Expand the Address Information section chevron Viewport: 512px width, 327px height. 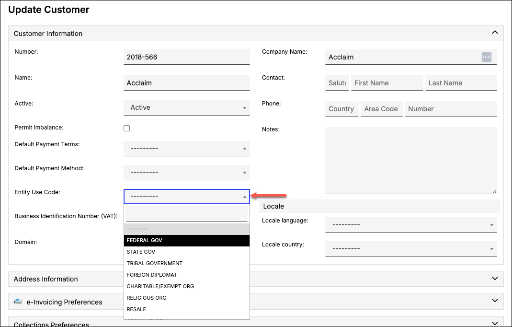point(495,279)
